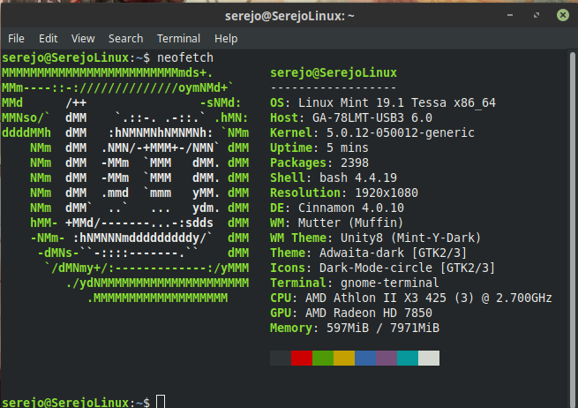
Task: Click the Theme value Adwaita-dark [GTK2/3]
Action: 393,253
